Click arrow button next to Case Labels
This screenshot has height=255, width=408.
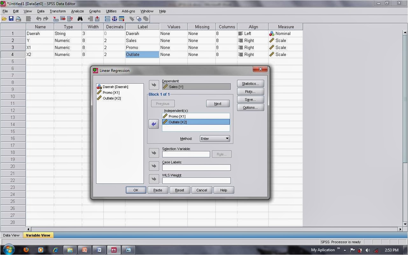154,166
